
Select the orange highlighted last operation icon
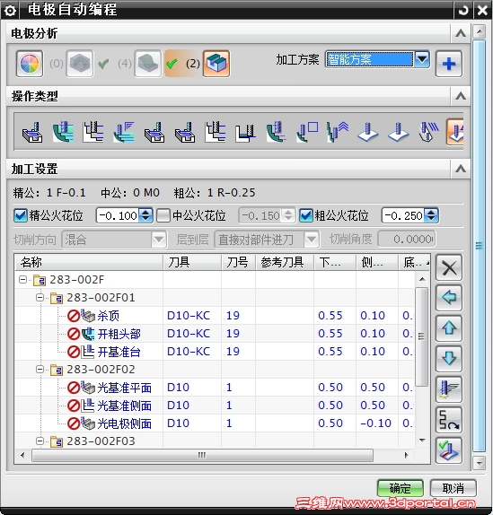[x=455, y=132]
